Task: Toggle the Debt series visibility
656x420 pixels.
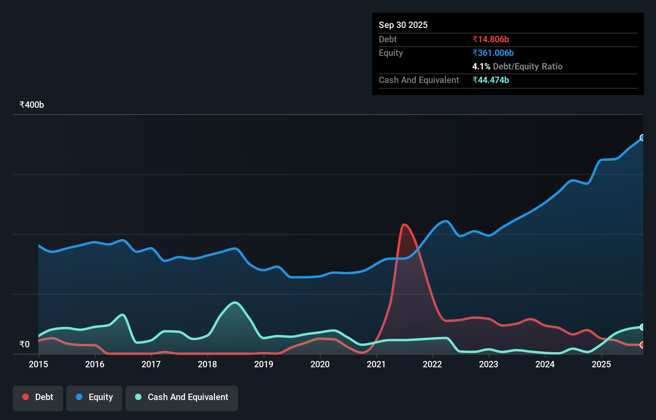Action: pyautogui.click(x=38, y=397)
